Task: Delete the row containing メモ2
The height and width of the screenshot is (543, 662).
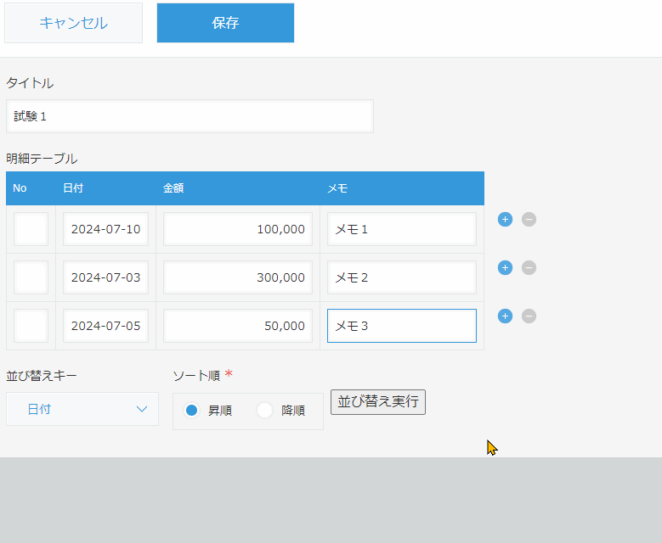Action: point(529,268)
